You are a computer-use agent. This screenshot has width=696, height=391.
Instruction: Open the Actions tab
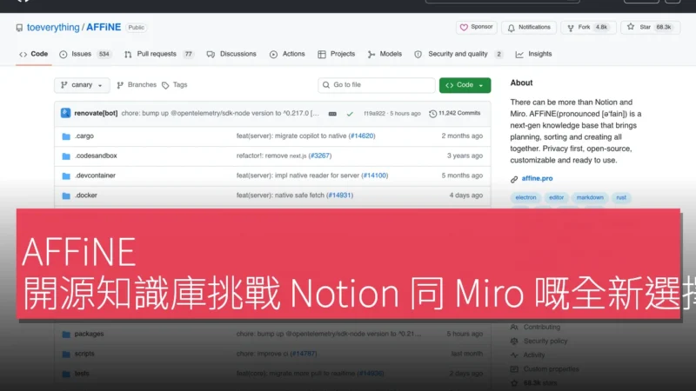click(287, 54)
